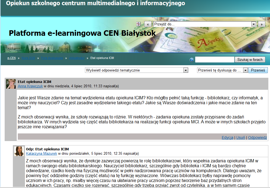This screenshot has height=188, width=270.
Task: Click post title 'Etat opiekuna ICIM'
Action: (35, 82)
